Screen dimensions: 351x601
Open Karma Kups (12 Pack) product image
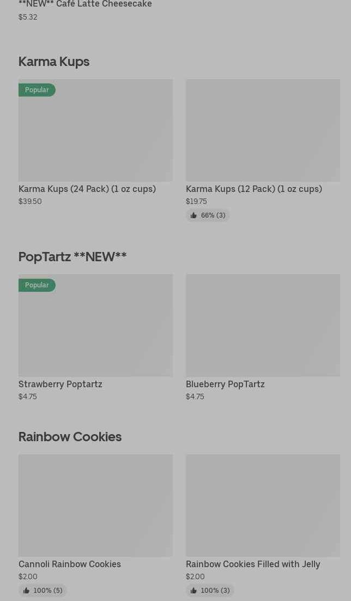coord(263,130)
